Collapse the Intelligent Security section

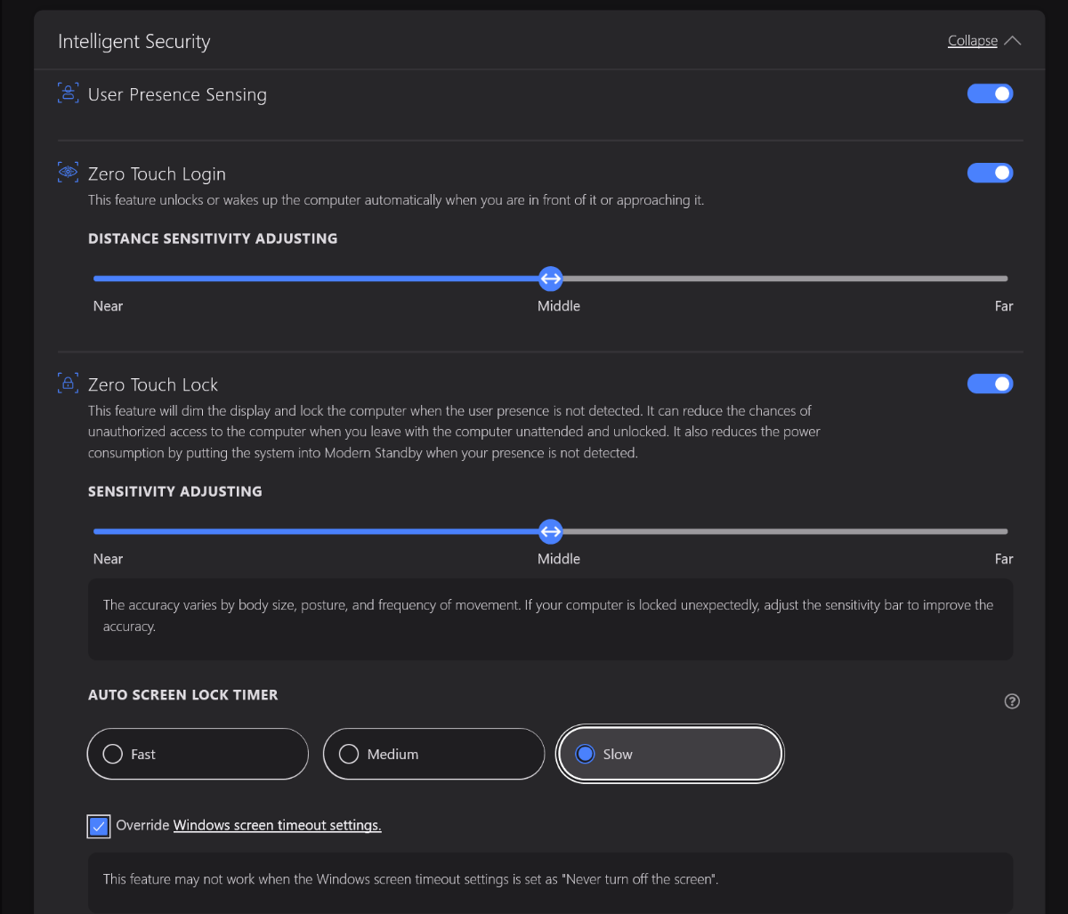click(972, 41)
